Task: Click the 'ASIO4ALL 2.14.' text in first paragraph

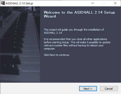Action: [53, 33]
